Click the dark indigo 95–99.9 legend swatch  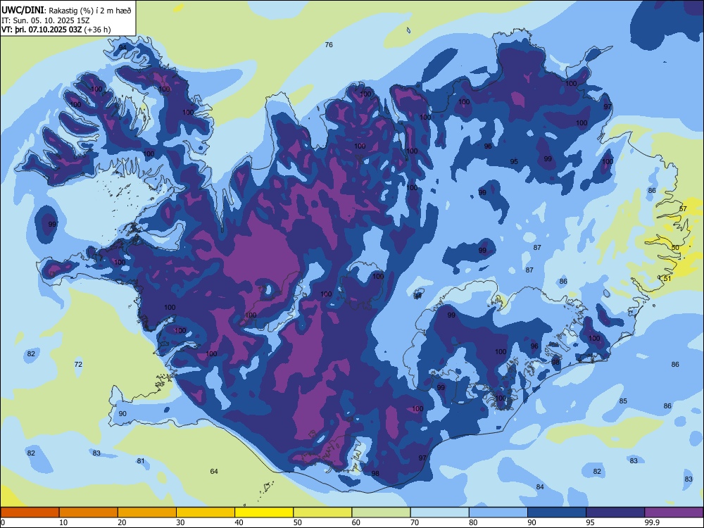615,513
